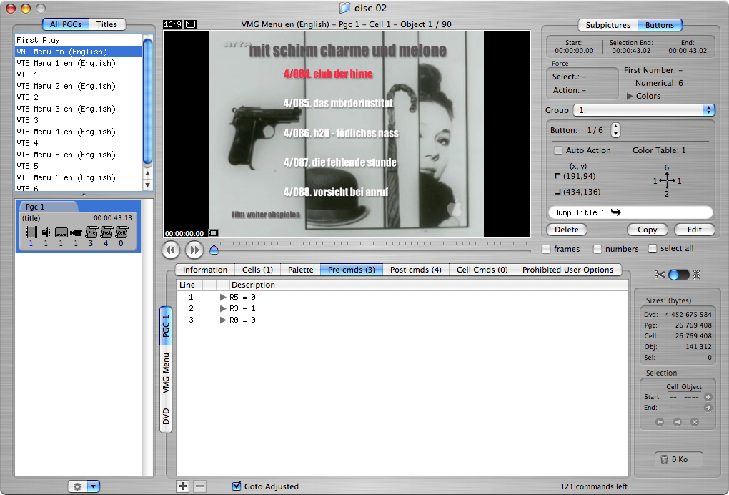Uncheck the Goto Adjusted checkbox

click(236, 486)
